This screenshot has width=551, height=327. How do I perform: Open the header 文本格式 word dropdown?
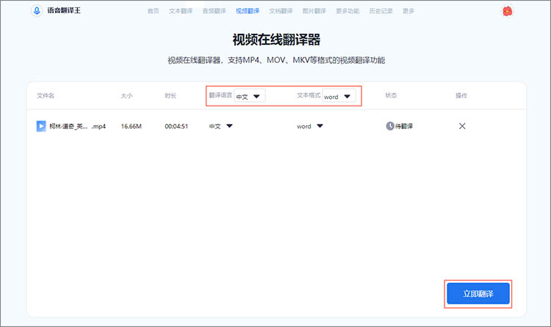pos(339,96)
